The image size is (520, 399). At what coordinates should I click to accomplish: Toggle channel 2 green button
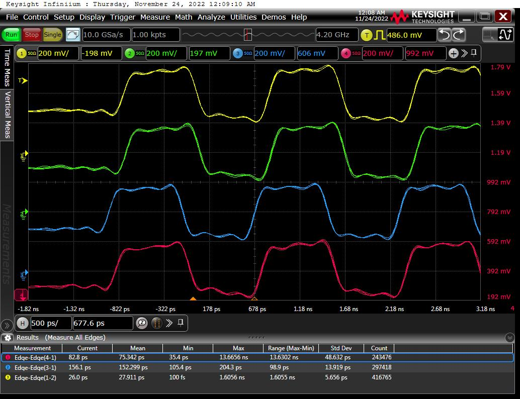(130, 53)
